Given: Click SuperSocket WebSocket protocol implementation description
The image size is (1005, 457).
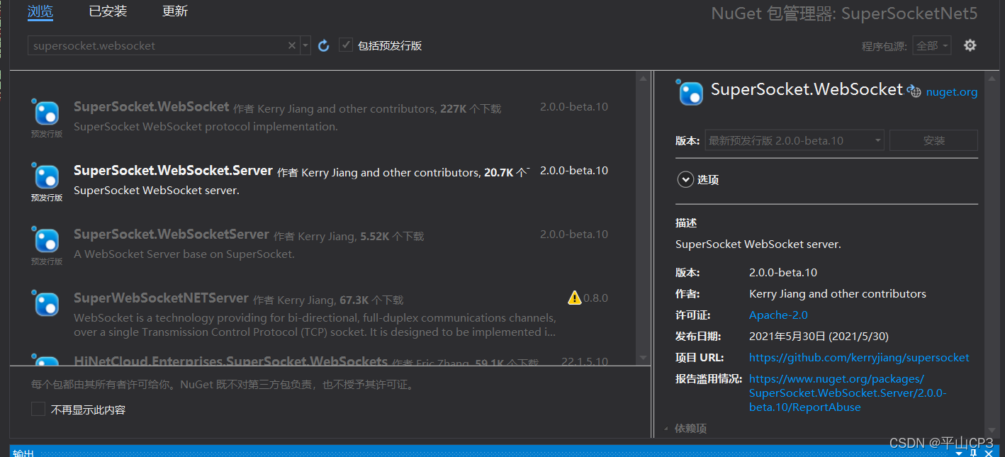Looking at the screenshot, I should (x=206, y=127).
